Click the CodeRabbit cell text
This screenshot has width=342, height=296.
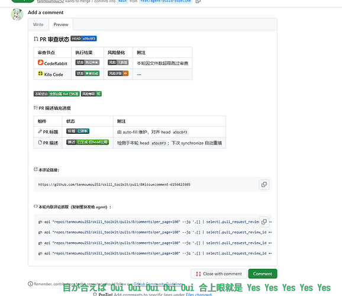coord(56,63)
